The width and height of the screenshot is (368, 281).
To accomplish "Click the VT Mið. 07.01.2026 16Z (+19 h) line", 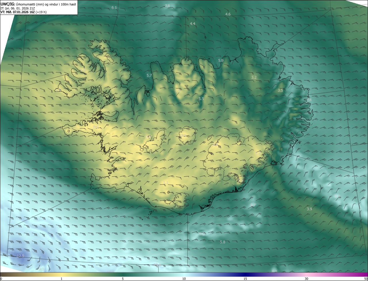I will 24,12.
